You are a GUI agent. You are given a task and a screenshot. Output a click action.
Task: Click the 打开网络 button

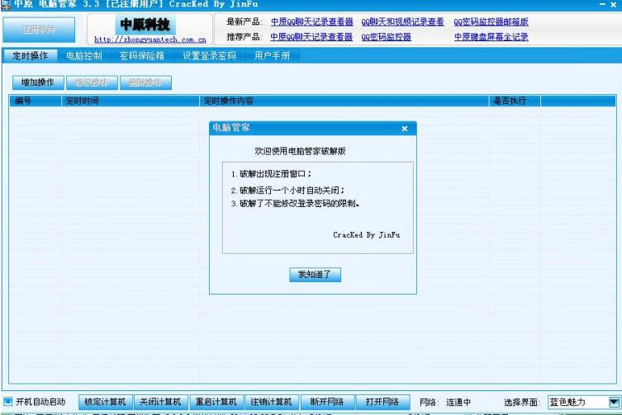coord(382,402)
